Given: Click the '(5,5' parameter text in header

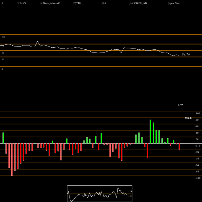Looking at the screenshot, I should click(104, 3).
